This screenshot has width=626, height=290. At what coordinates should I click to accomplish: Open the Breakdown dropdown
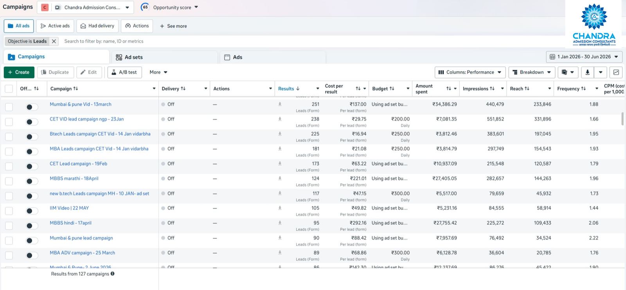[532, 72]
